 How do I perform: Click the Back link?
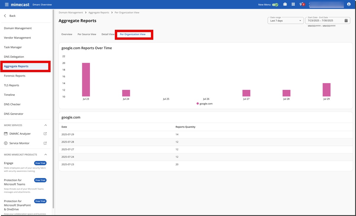tap(12, 16)
